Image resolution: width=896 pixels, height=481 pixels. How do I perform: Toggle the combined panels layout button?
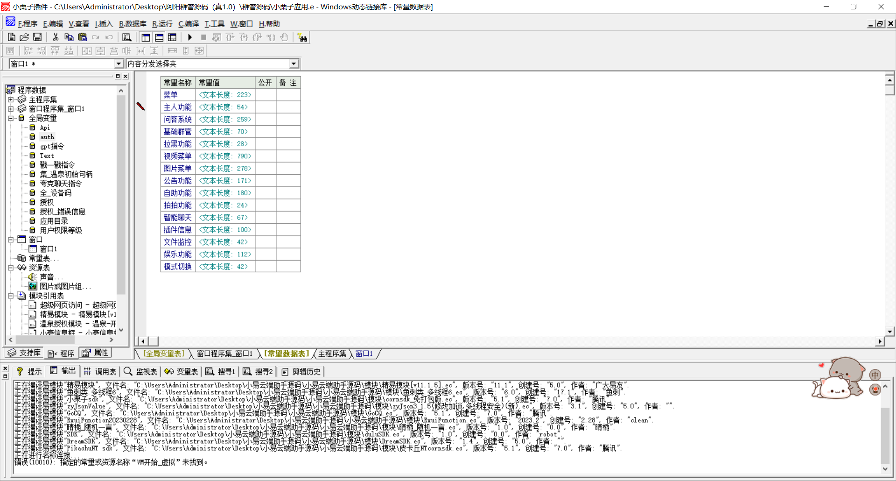coord(172,37)
